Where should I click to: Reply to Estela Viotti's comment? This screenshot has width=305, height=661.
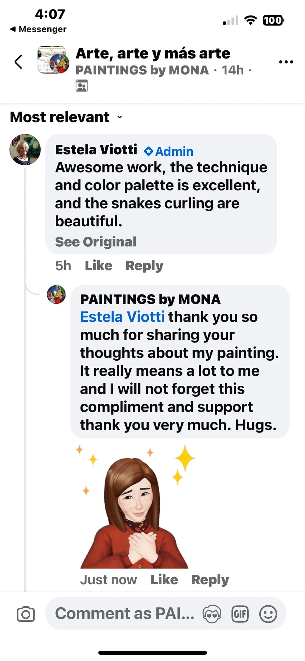(144, 265)
